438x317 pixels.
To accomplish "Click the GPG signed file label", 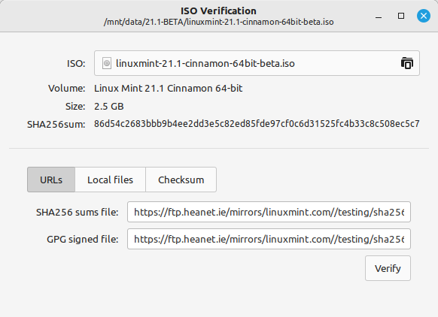I will coord(82,239).
